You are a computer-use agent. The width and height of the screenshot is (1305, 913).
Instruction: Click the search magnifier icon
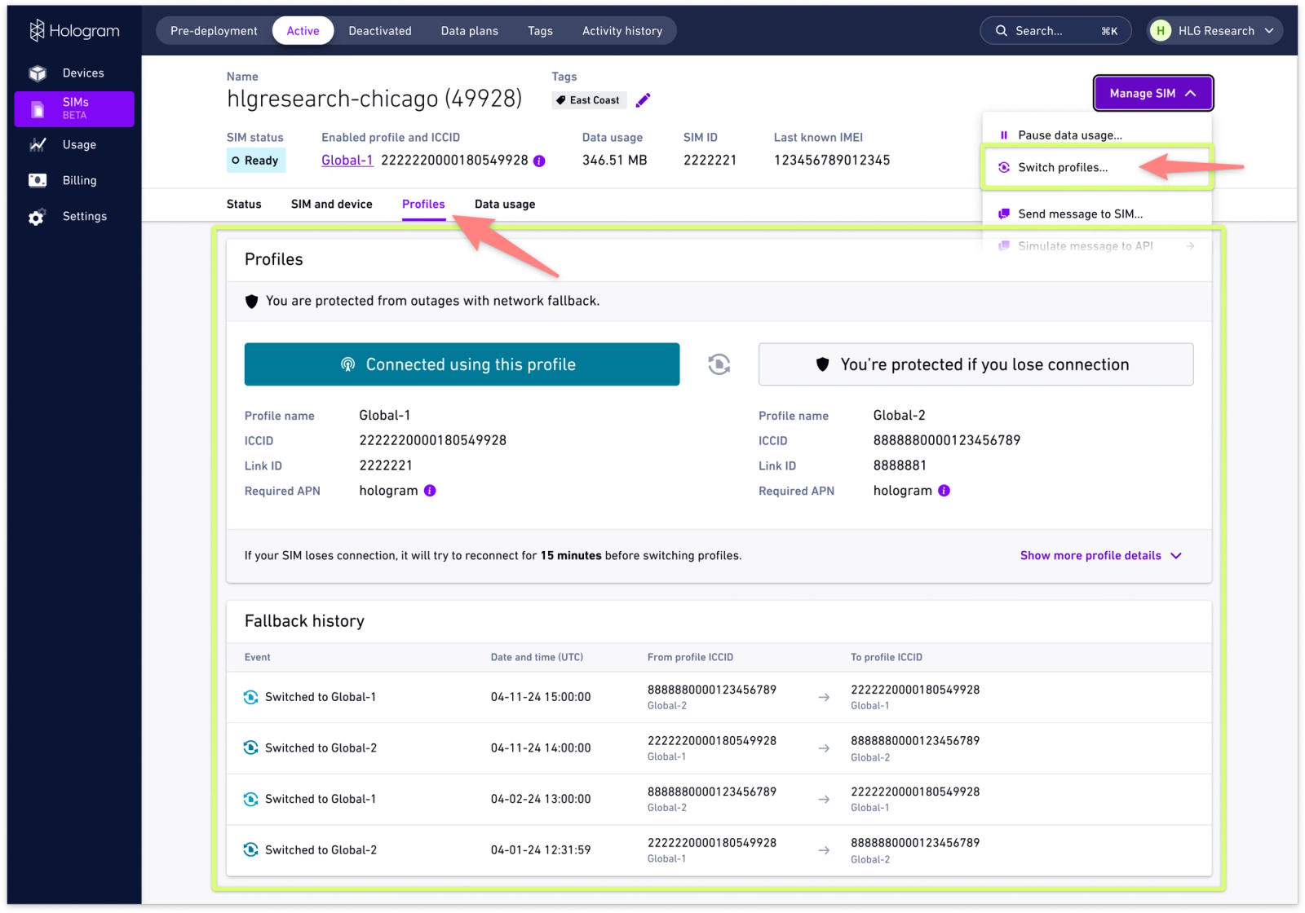(x=1001, y=31)
